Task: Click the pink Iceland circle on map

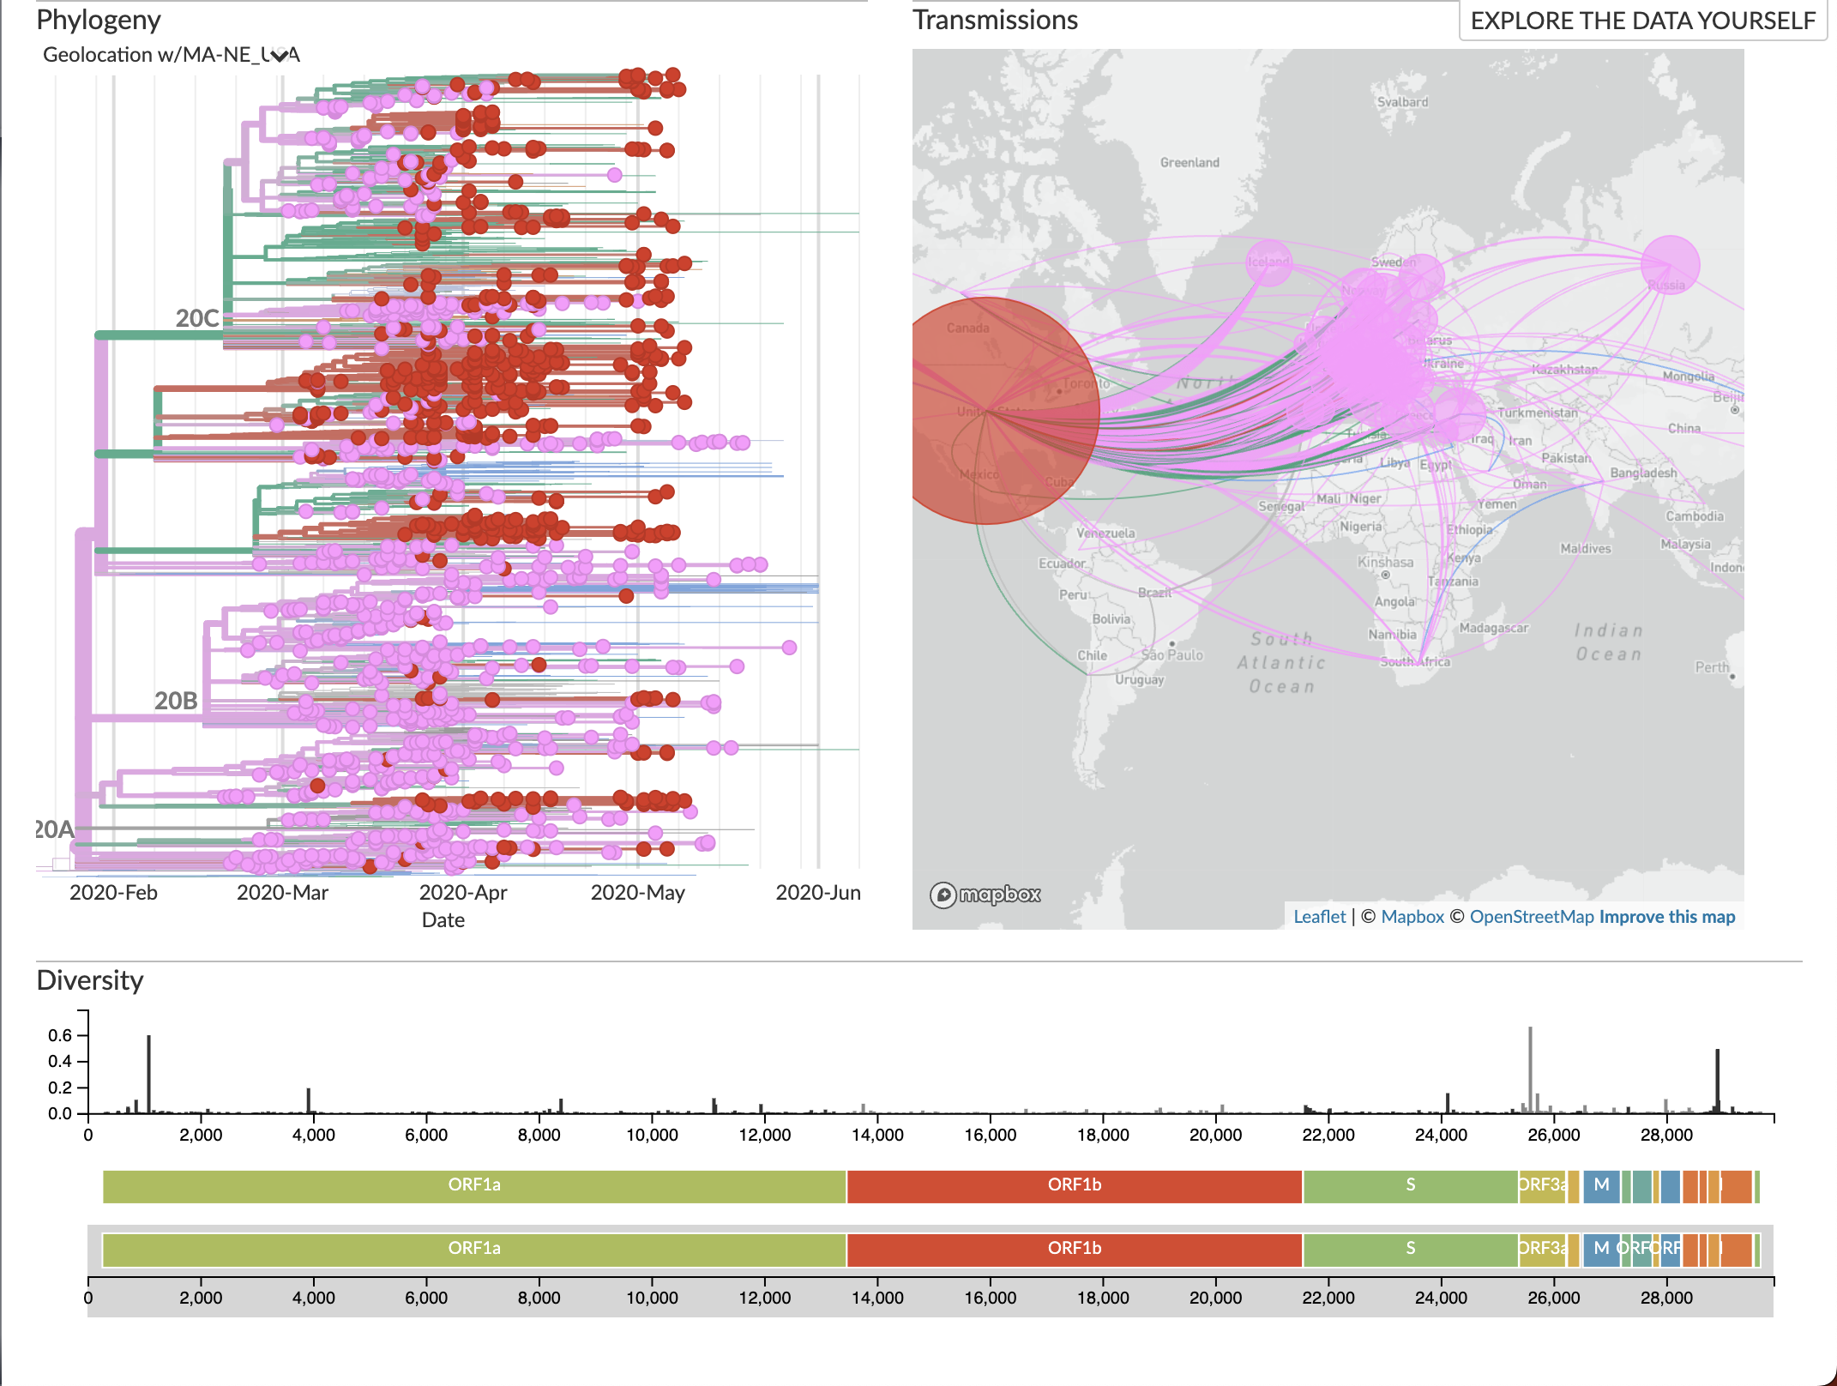Action: click(x=1268, y=262)
